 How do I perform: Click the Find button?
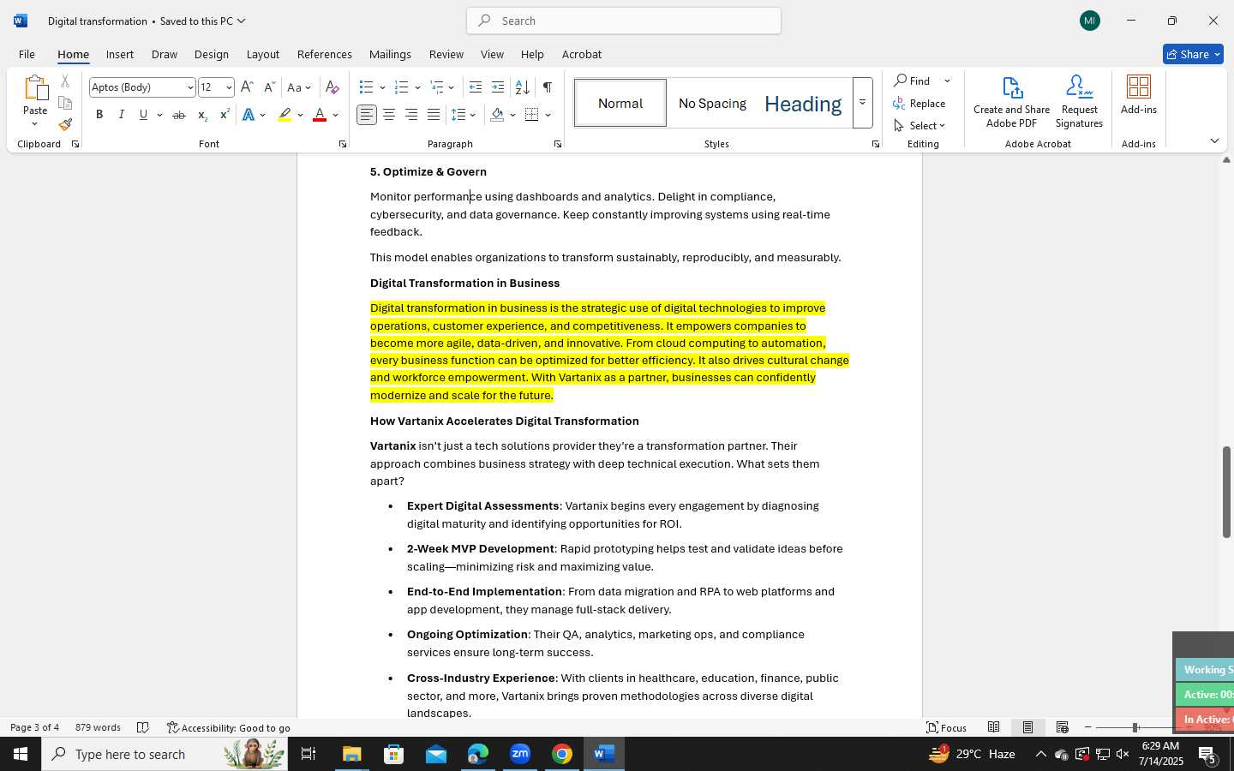pos(914,81)
